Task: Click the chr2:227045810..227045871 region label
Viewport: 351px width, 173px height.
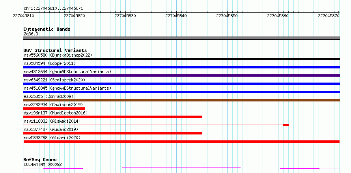Action: tap(53, 9)
